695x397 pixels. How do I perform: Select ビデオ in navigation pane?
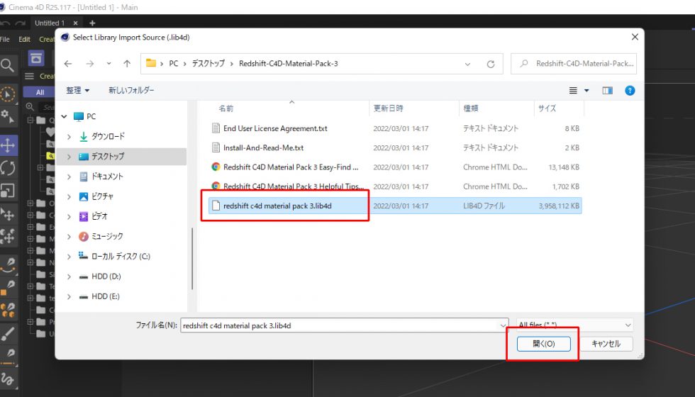click(100, 216)
